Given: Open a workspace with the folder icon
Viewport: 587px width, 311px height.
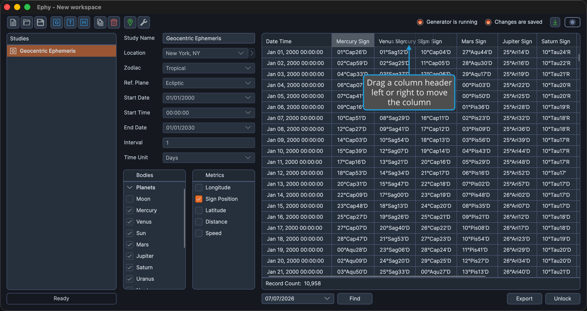Looking at the screenshot, I should tap(27, 22).
